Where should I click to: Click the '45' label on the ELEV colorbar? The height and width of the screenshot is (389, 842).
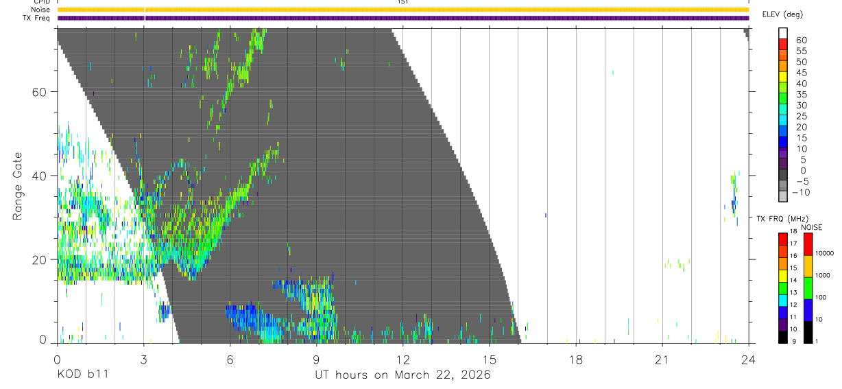tap(801, 73)
